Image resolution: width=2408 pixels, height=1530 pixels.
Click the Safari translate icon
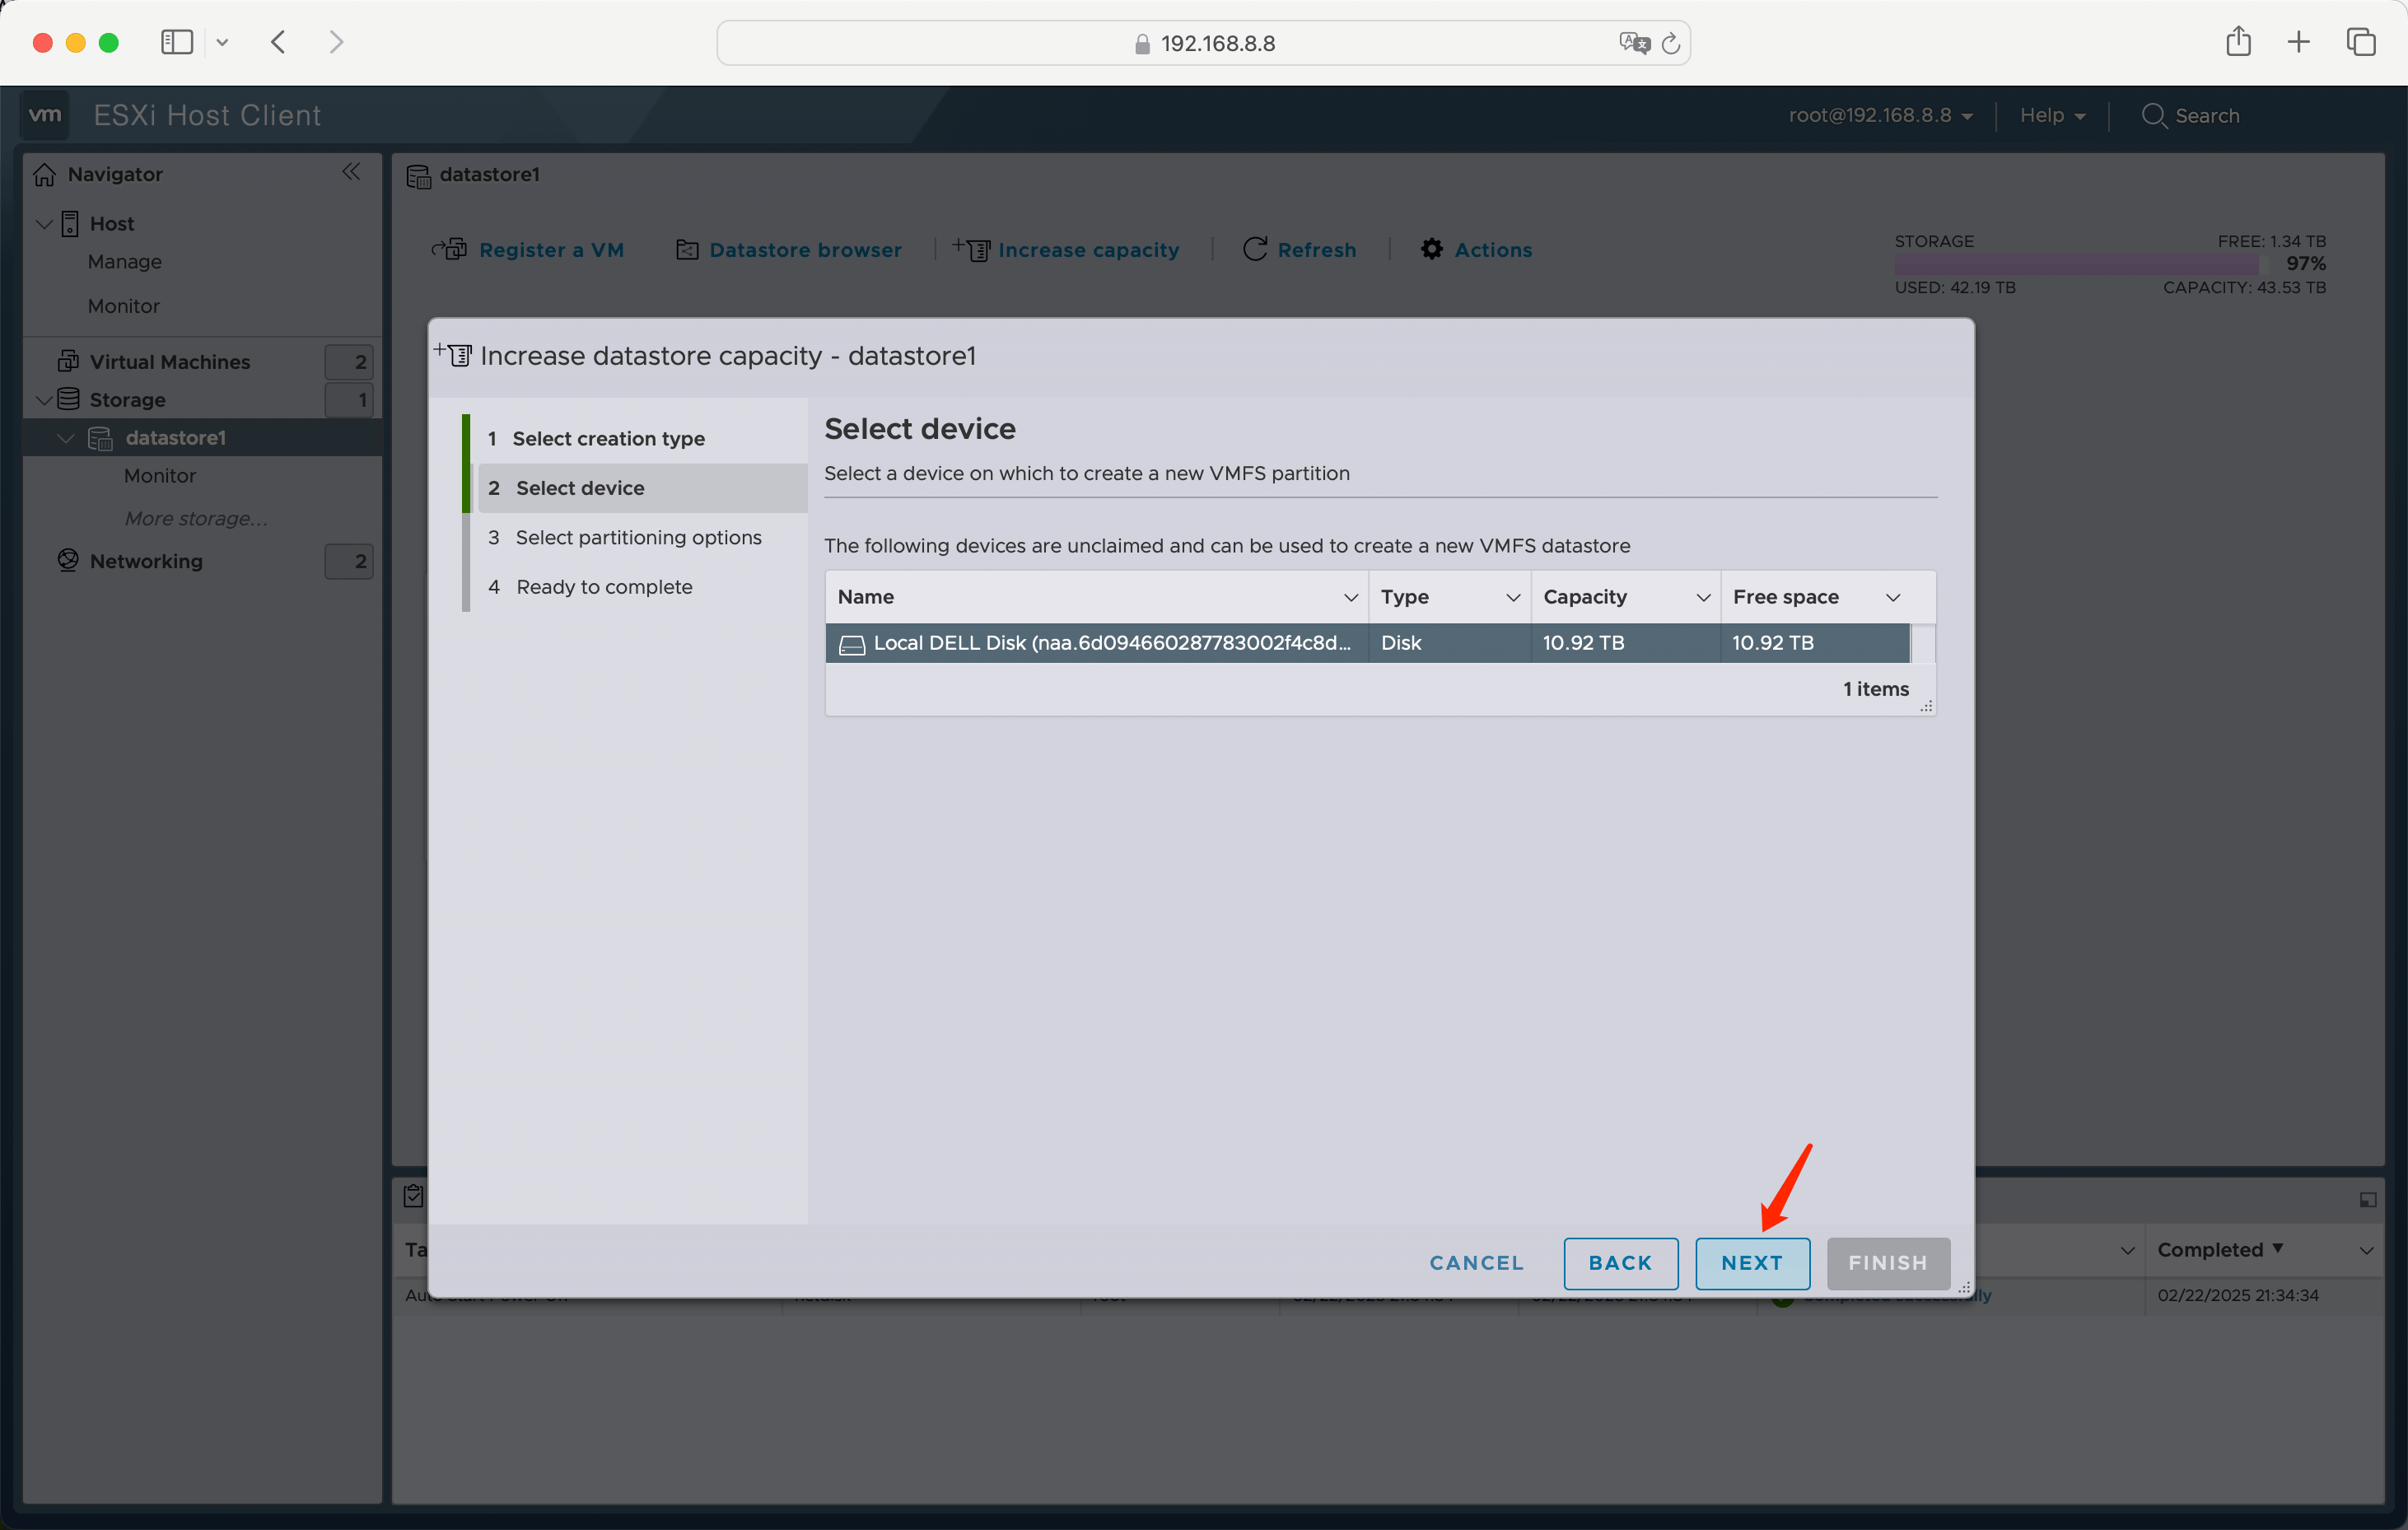1633,43
